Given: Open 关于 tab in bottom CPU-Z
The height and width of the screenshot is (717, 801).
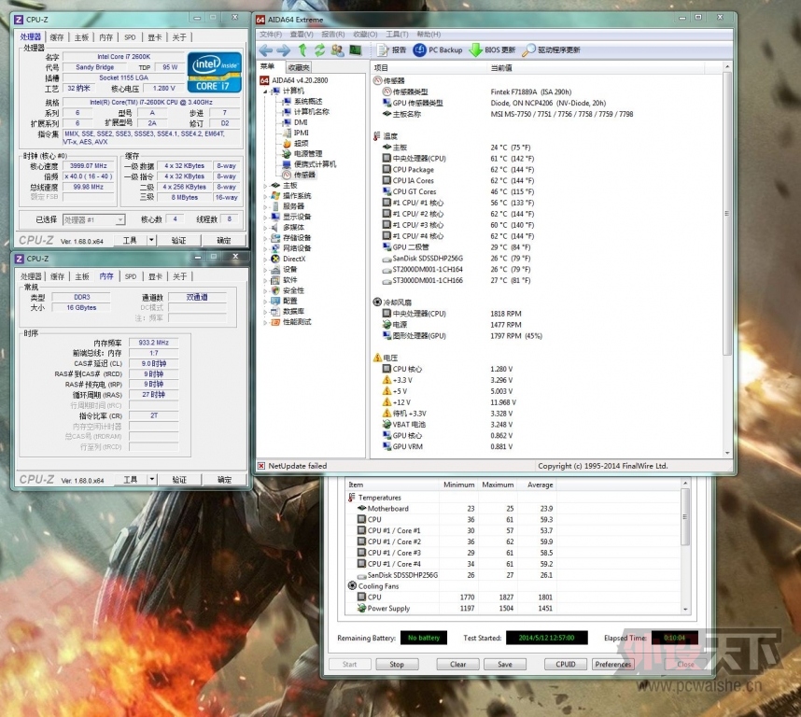Looking at the screenshot, I should pos(179,276).
